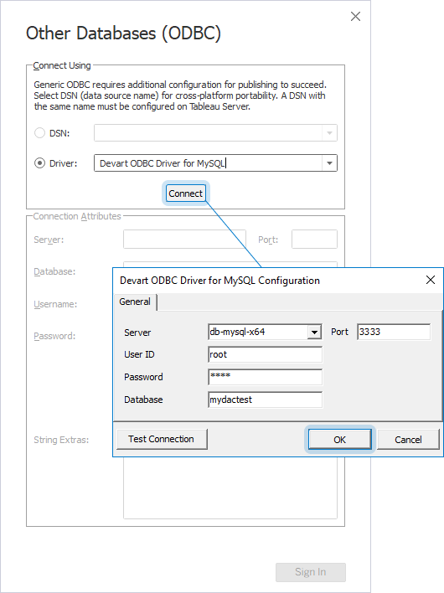This screenshot has height=593, width=444.
Task: Click the String Extras text area
Action: coord(230,487)
